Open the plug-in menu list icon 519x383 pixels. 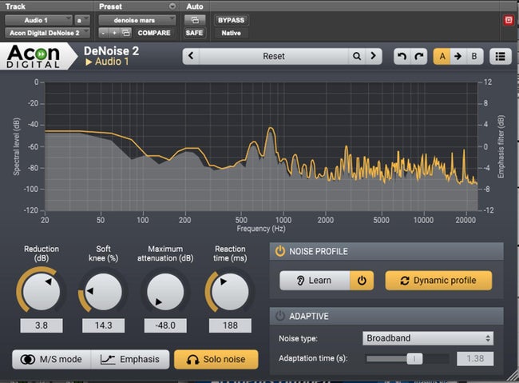click(x=500, y=57)
